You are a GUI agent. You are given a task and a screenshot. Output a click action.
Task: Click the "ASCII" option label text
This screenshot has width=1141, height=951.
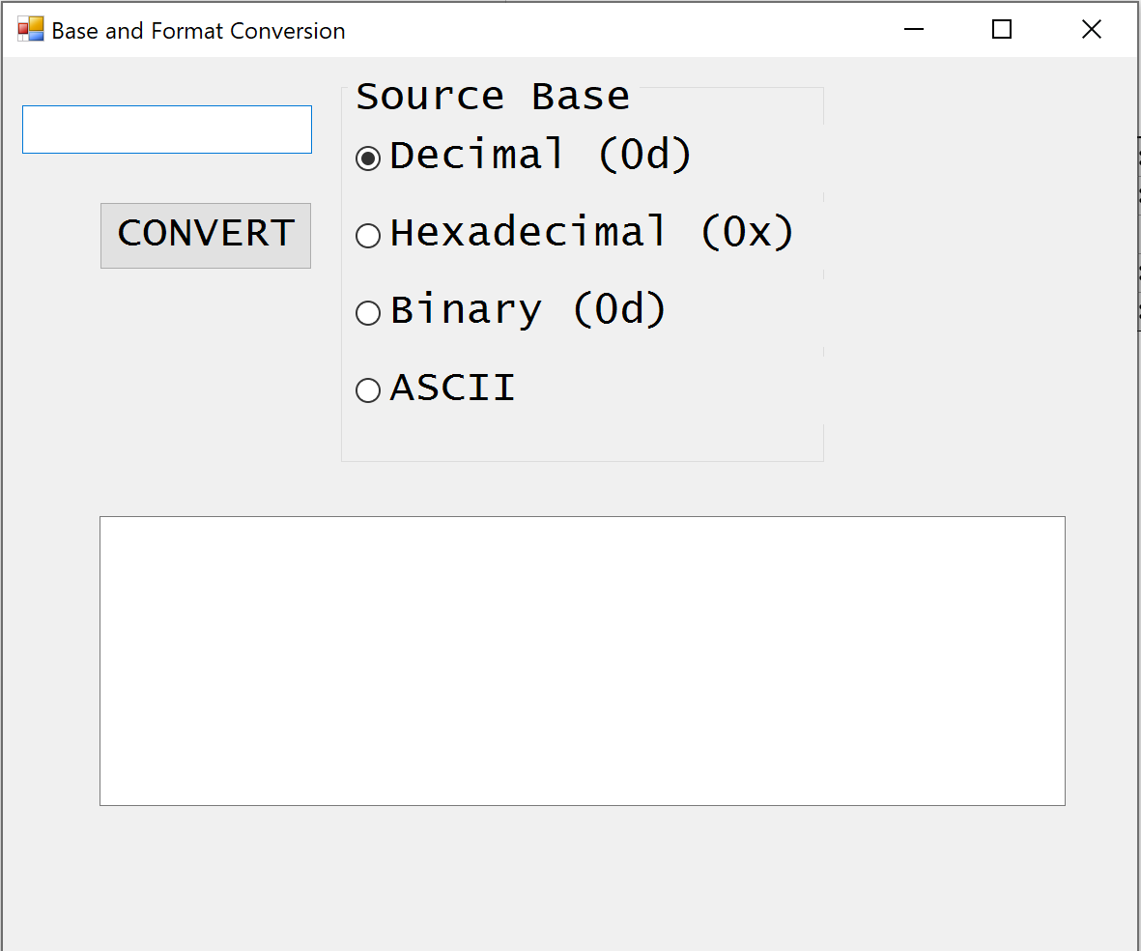click(452, 389)
